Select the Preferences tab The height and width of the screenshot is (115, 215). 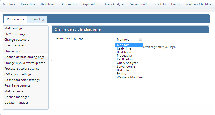click(x=15, y=19)
